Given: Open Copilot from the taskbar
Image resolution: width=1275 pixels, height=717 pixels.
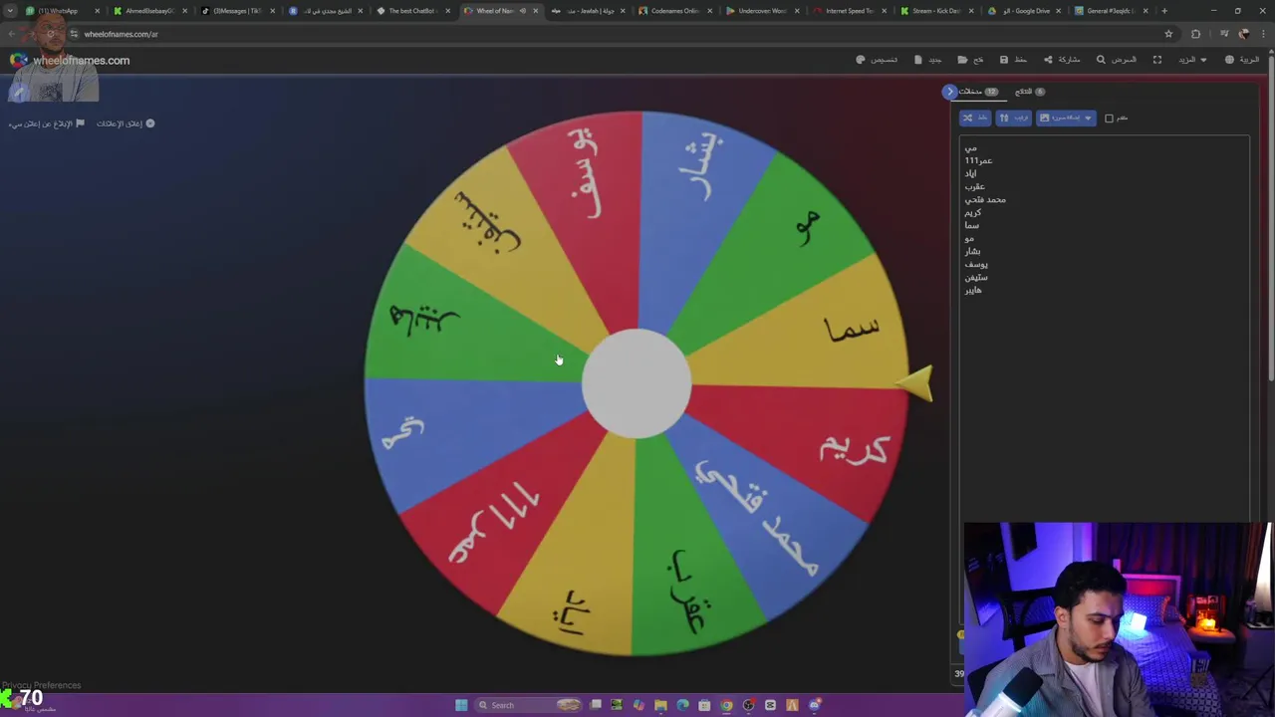Looking at the screenshot, I should [638, 705].
